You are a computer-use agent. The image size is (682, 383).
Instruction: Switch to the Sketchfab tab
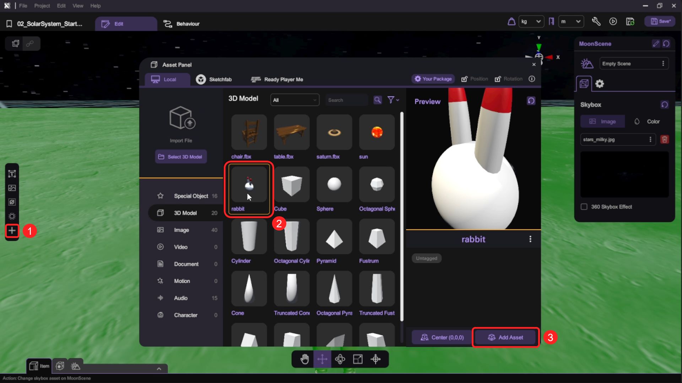(x=214, y=79)
